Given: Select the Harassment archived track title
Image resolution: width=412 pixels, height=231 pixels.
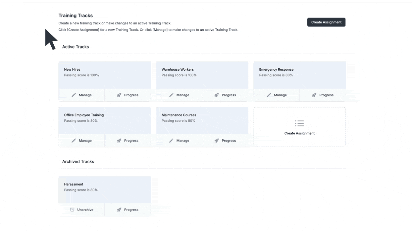Looking at the screenshot, I should 74,184.
